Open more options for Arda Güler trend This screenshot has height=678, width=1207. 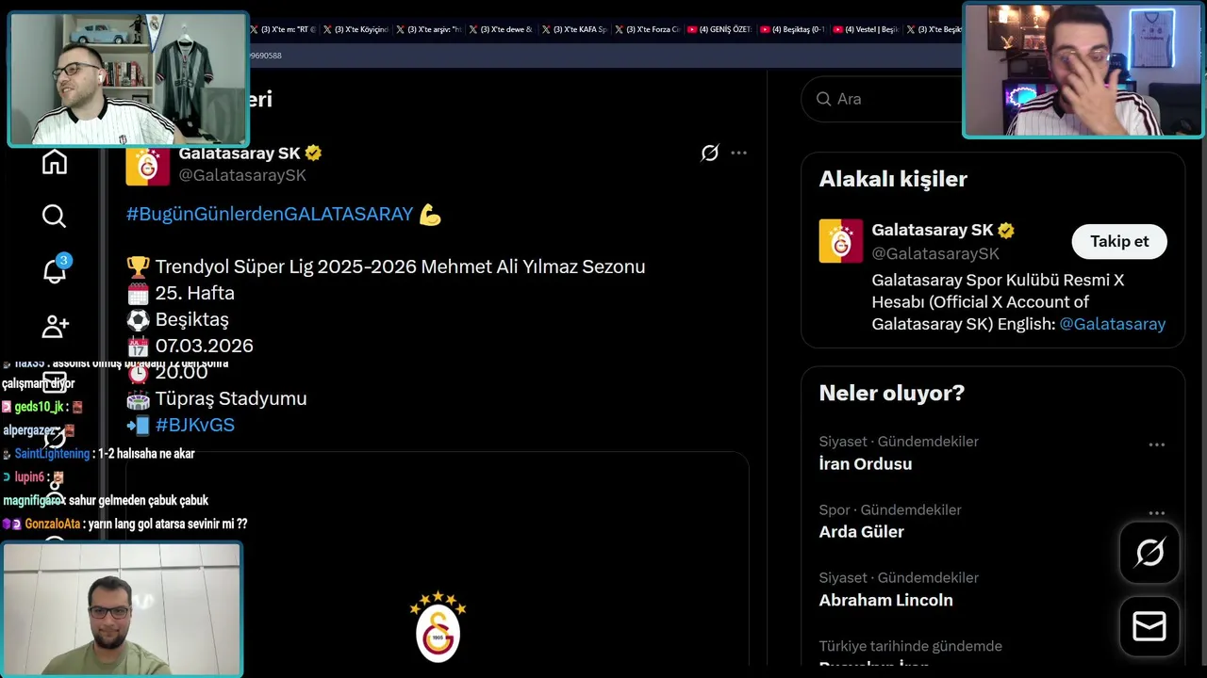[1157, 513]
